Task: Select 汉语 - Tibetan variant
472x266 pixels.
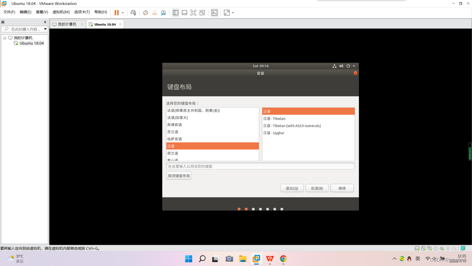Action: pos(308,119)
